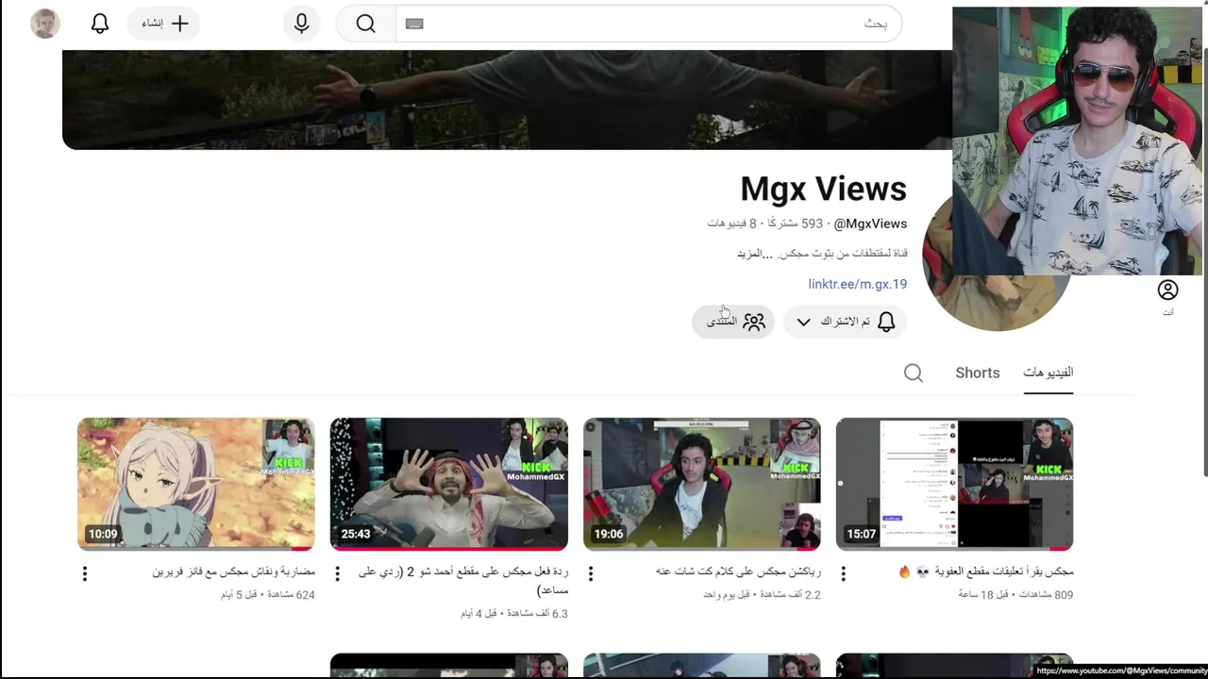Click the magnifier search button in top bar
This screenshot has height=679, width=1208.
pos(366,24)
